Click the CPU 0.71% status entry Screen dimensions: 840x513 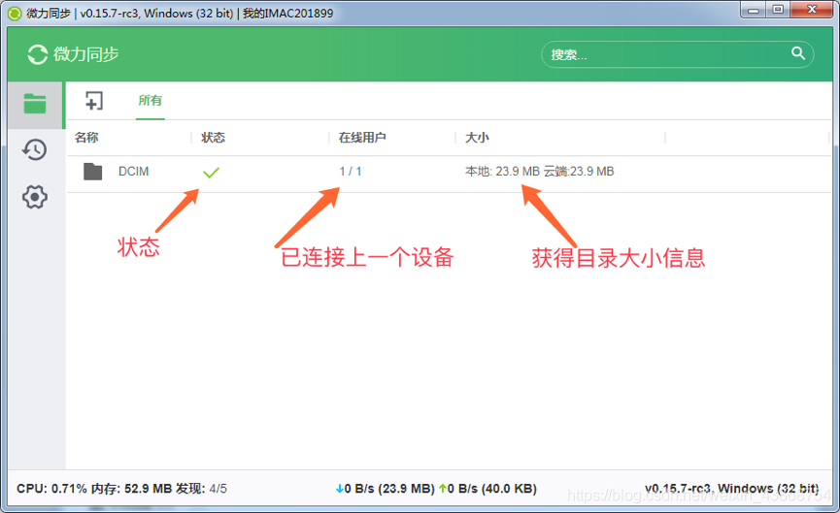51,489
